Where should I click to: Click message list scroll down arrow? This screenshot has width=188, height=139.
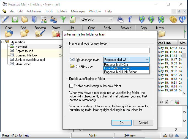click(184, 93)
